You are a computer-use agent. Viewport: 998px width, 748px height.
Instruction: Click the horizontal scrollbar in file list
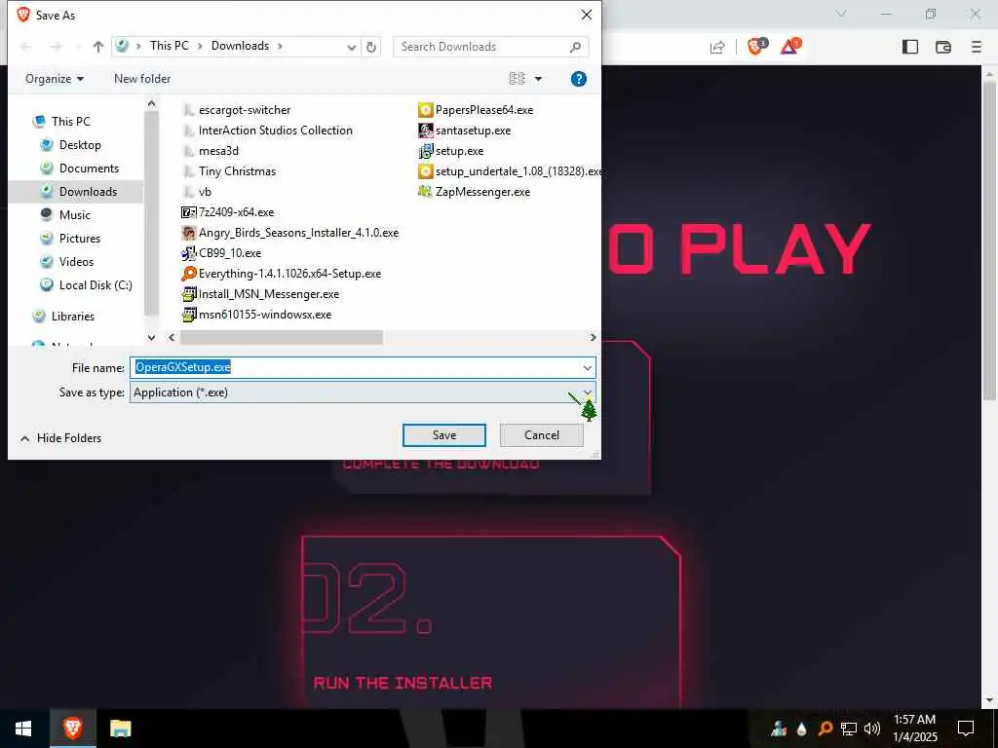[x=282, y=337]
